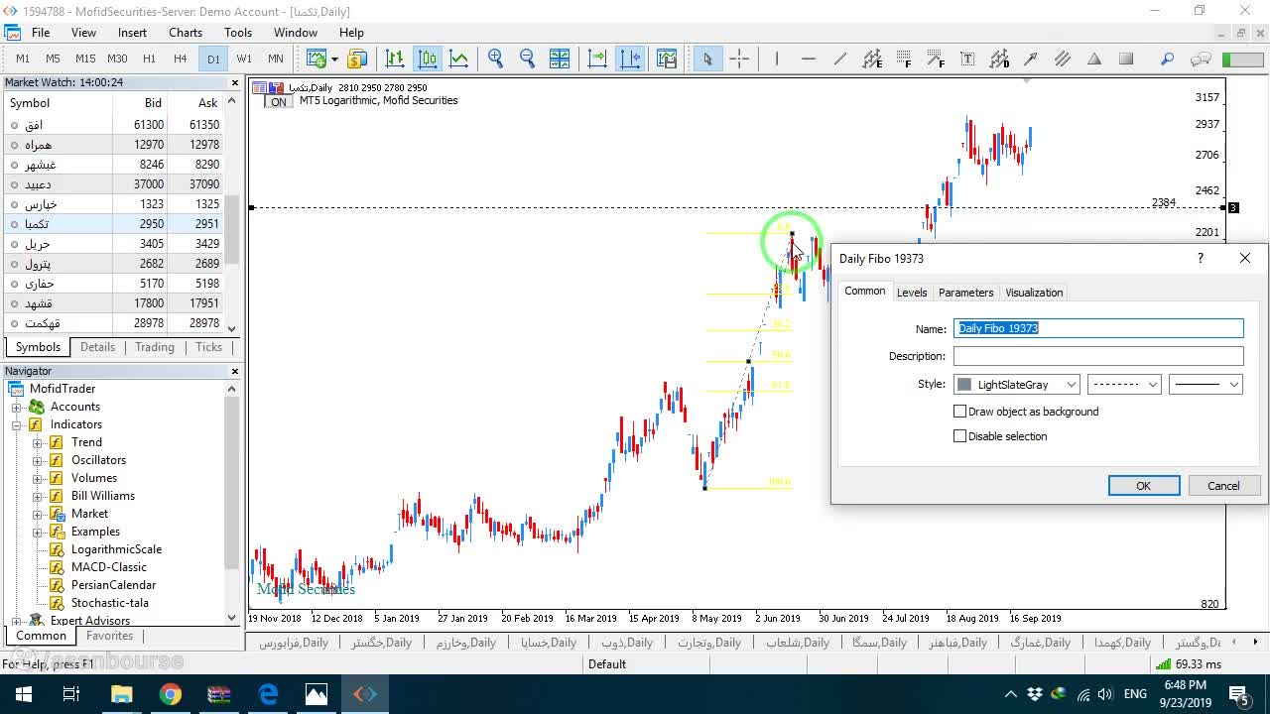This screenshot has width=1270, height=714.
Task: Tile windows using the toolbar icon
Action: pyautogui.click(x=560, y=59)
